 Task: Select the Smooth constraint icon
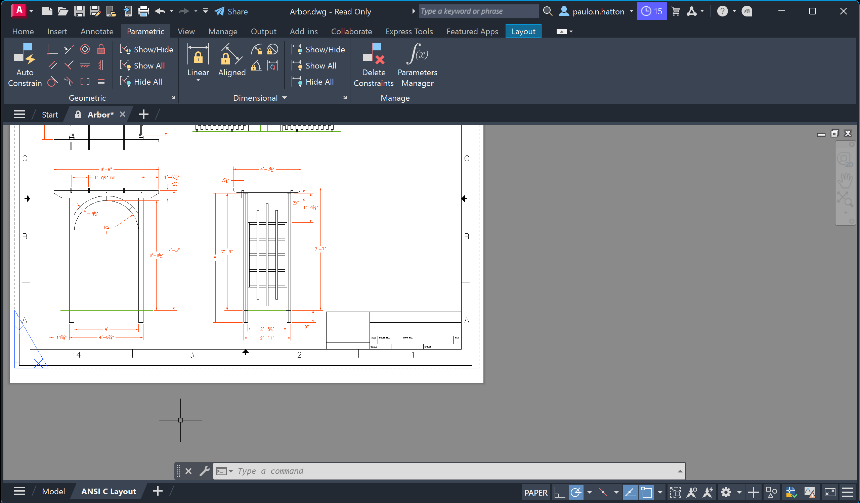click(69, 82)
